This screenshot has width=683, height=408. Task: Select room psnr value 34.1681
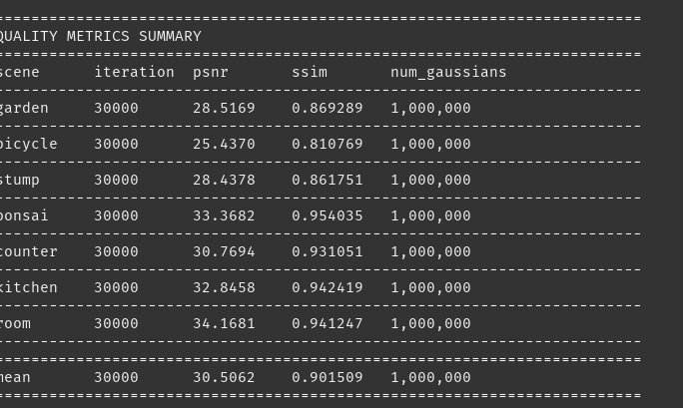click(x=224, y=323)
